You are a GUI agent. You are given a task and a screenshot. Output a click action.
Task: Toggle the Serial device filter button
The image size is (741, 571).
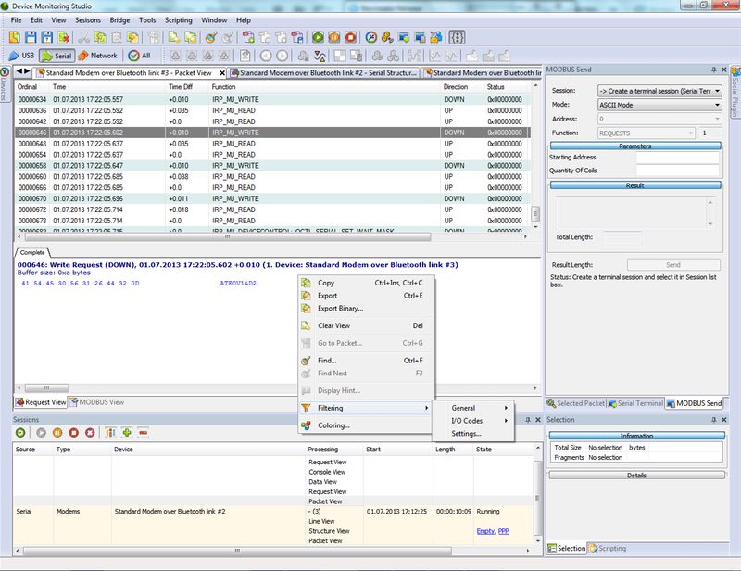pyautogui.click(x=57, y=56)
